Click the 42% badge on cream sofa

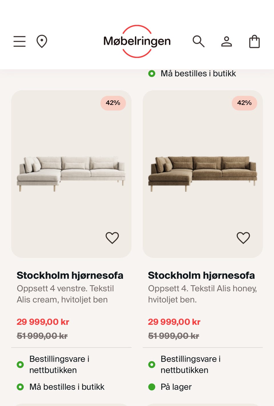point(113,103)
